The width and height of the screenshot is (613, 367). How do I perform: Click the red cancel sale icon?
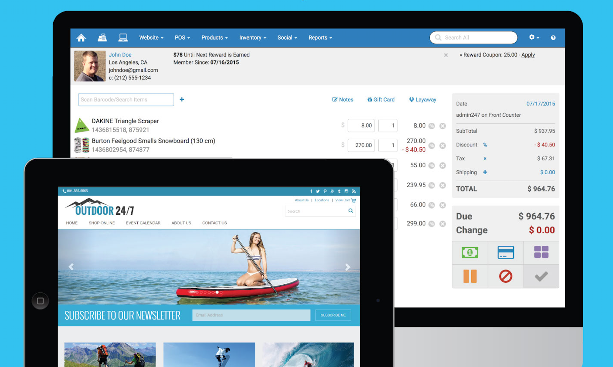[x=505, y=276]
